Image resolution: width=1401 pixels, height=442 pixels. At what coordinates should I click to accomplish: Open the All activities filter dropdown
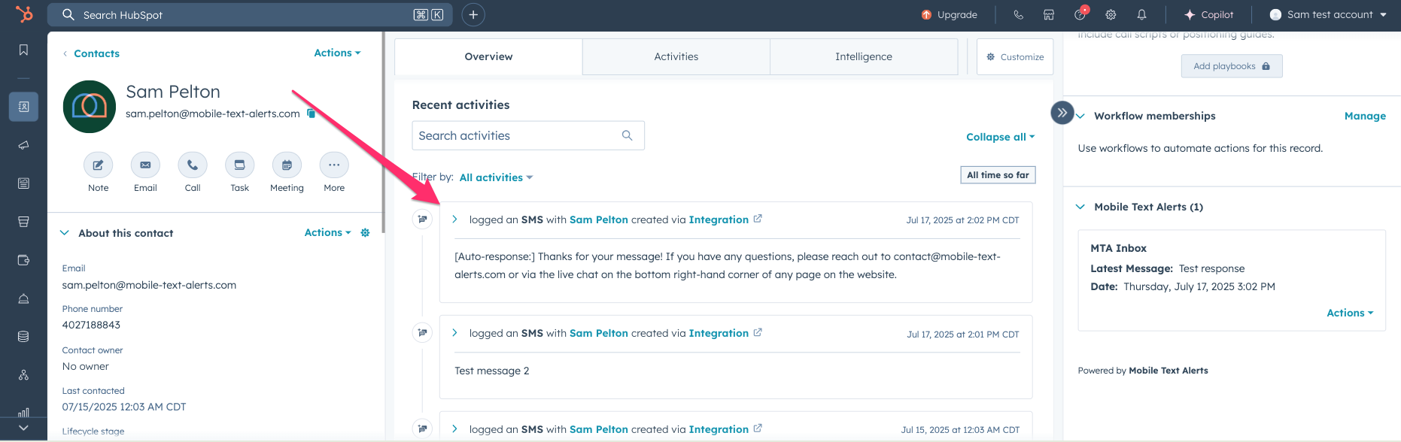pyautogui.click(x=496, y=177)
